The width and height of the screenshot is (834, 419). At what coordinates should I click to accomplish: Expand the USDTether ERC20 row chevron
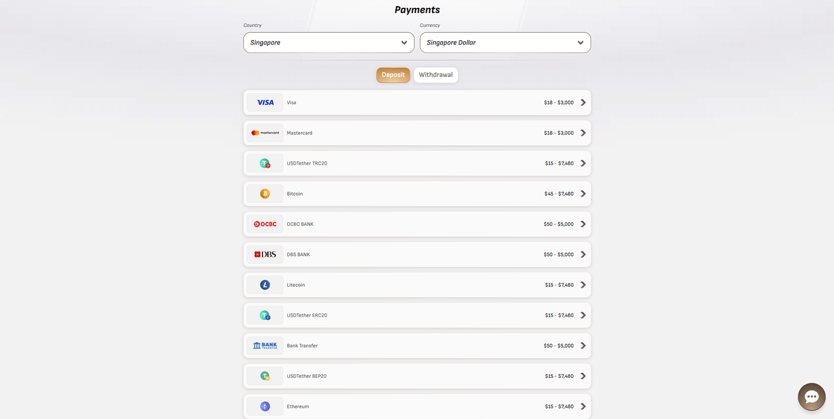click(x=583, y=315)
